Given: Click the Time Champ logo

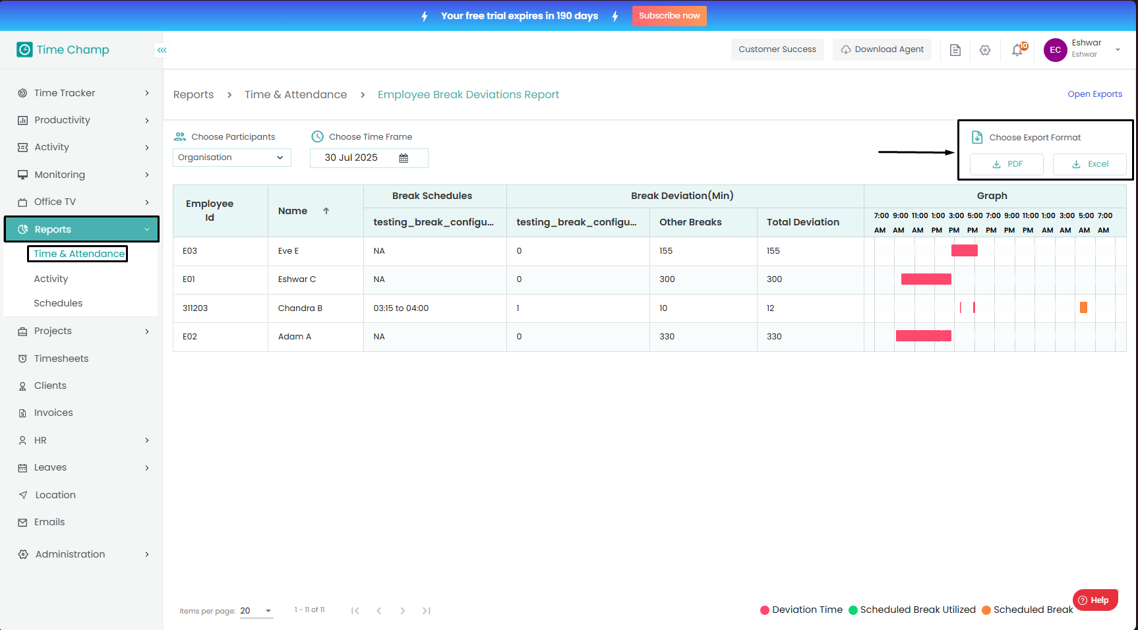Looking at the screenshot, I should click(63, 50).
